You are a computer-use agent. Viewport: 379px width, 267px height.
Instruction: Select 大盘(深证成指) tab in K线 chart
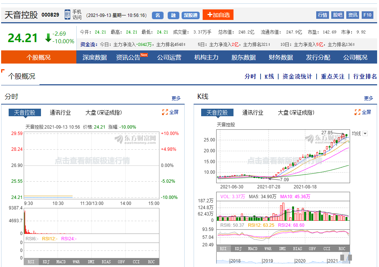[x=296, y=112]
